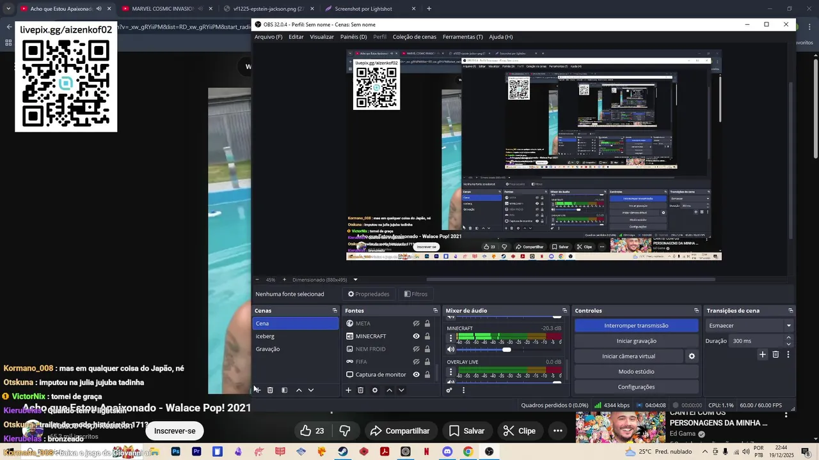
Task: Open virtual camera settings gear
Action: 692,356
